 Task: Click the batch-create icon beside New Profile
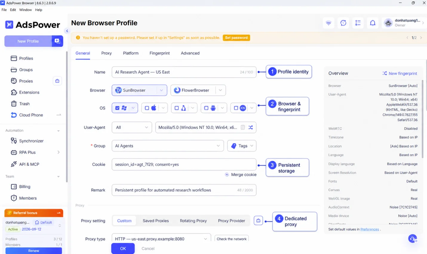pos(57,41)
